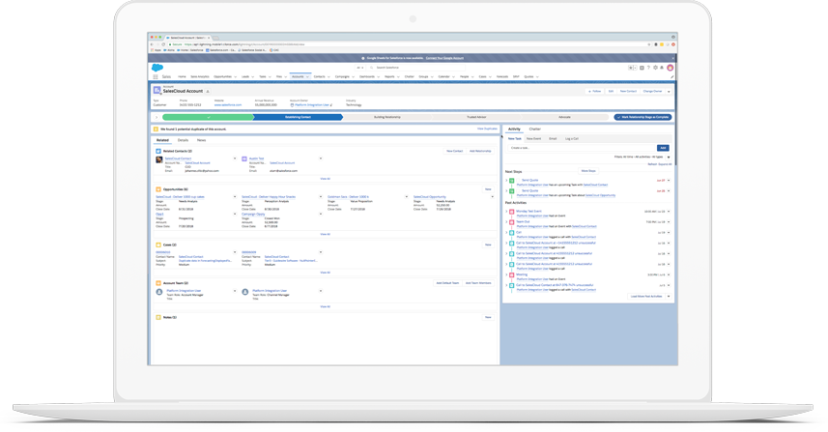This screenshot has width=828, height=432.
Task: Open the activity filter dropdown
Action: 669,157
